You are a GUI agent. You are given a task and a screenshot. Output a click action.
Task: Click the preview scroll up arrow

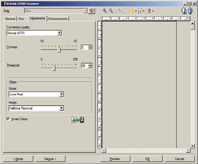[192, 23]
